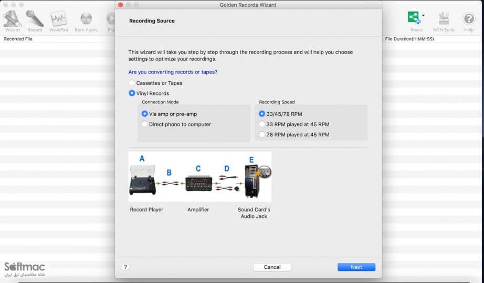This screenshot has width=484, height=283.
Task: Select the Cassettes or Tapes option
Action: click(x=155, y=83)
